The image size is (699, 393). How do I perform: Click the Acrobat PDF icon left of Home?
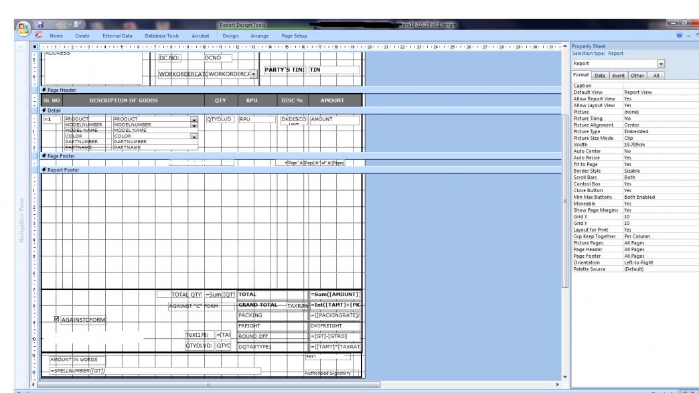[39, 35]
